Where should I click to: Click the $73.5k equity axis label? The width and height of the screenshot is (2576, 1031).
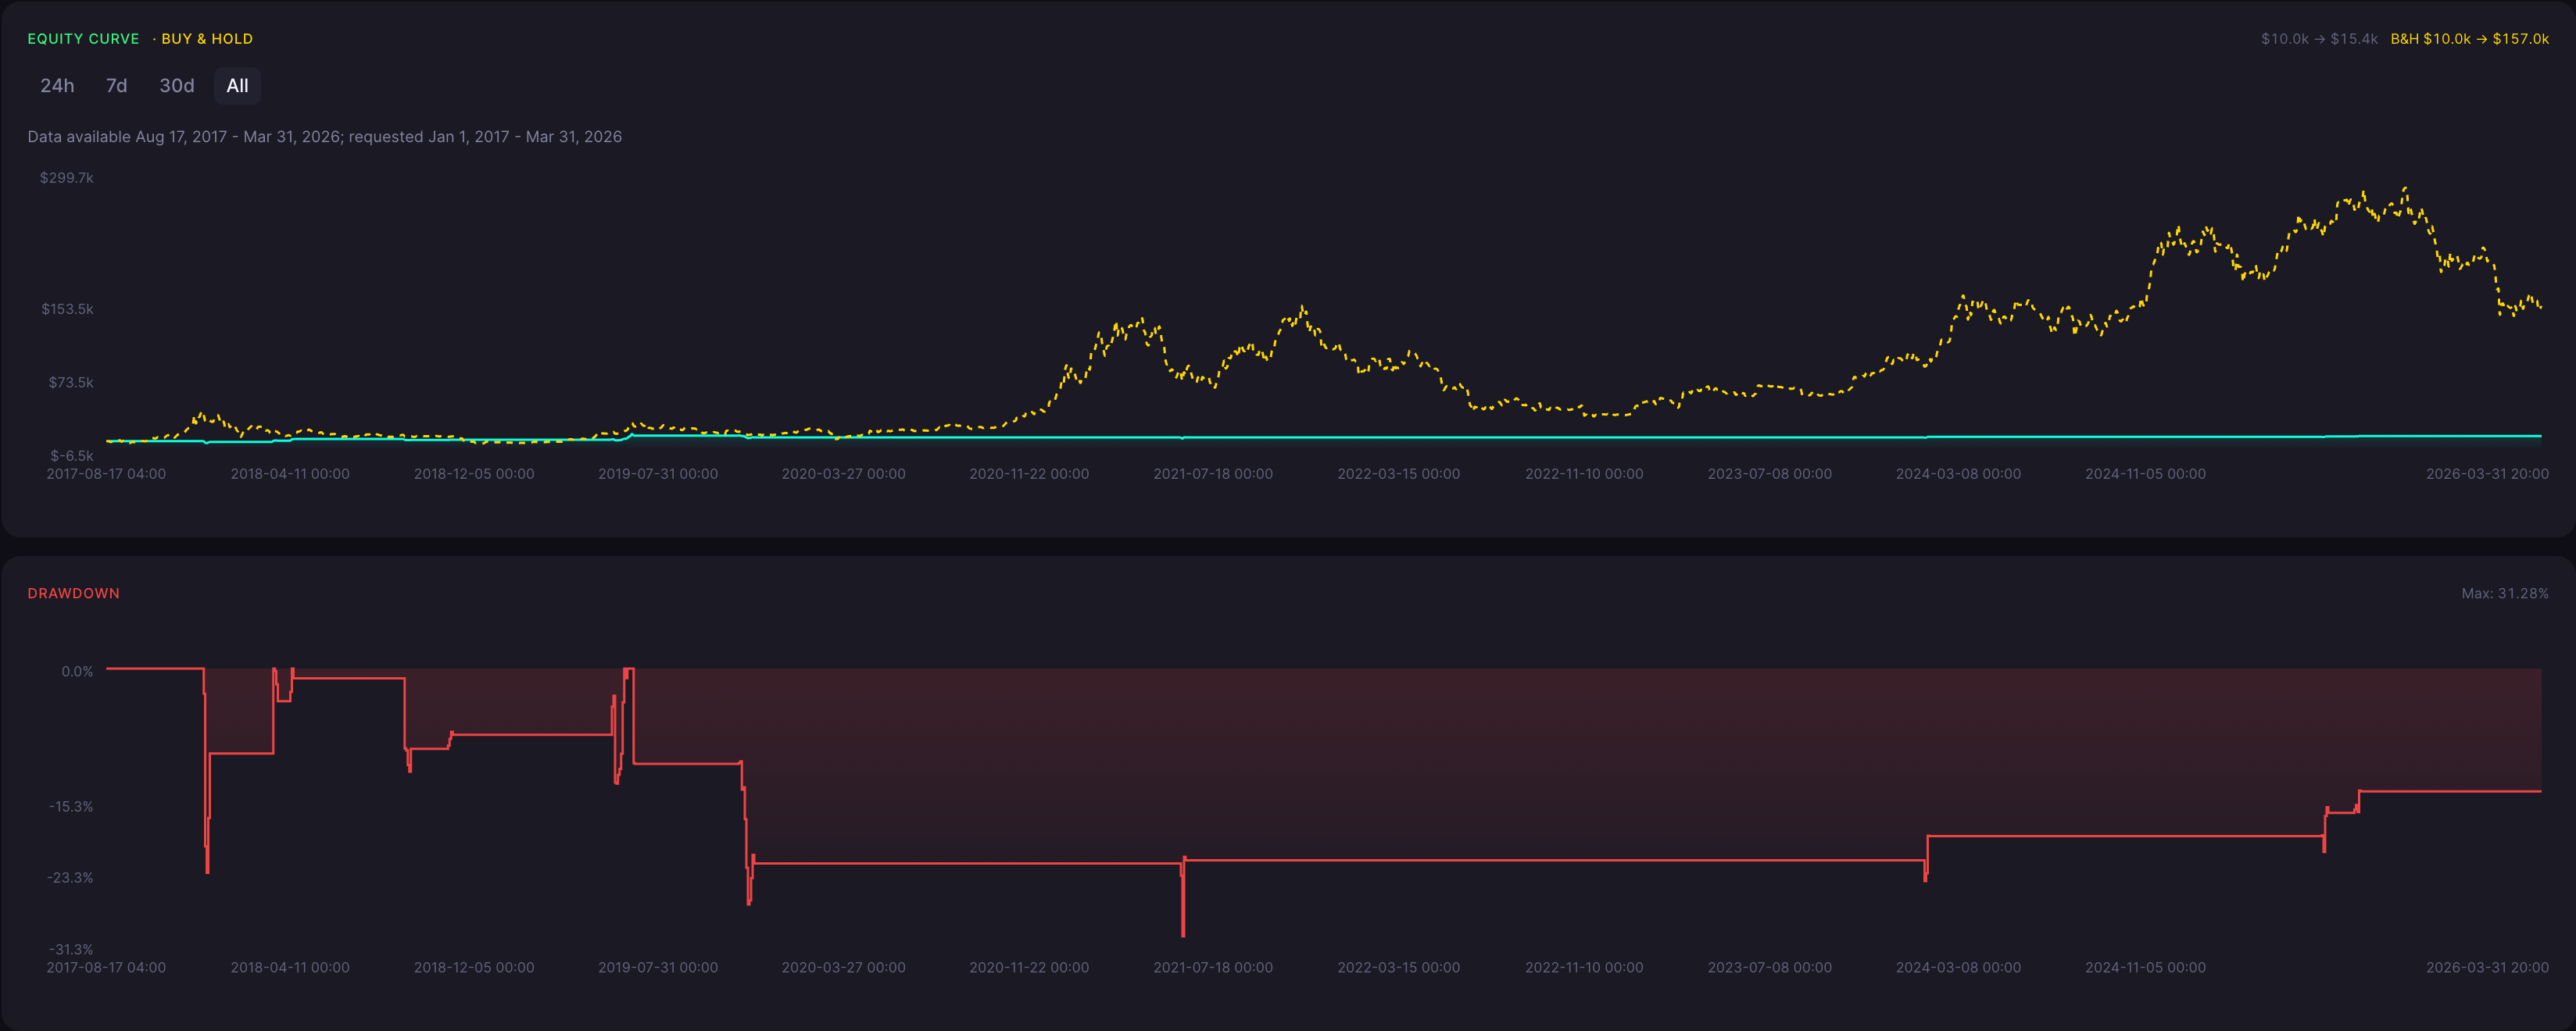[71, 383]
